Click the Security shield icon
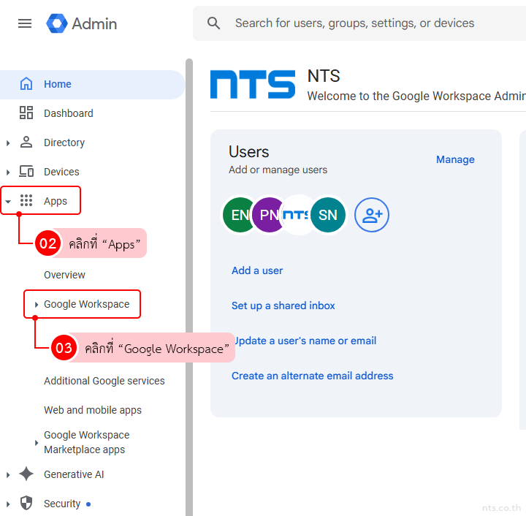 point(26,503)
